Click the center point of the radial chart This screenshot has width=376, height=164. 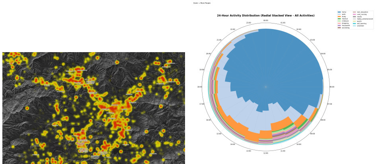[x=266, y=87]
